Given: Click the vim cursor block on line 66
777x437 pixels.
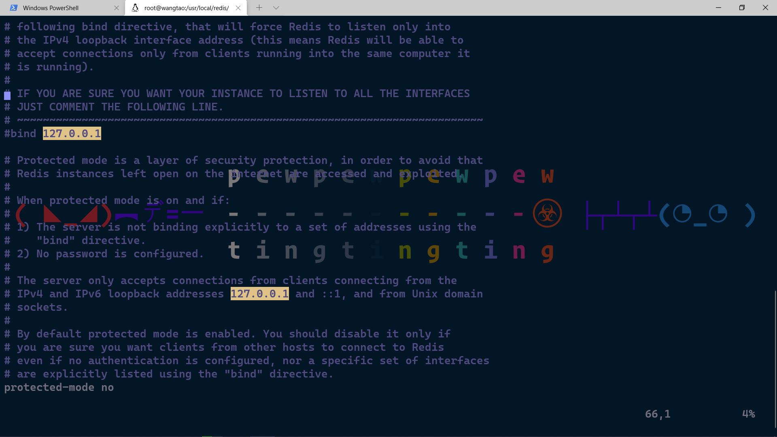Looking at the screenshot, I should [7, 95].
